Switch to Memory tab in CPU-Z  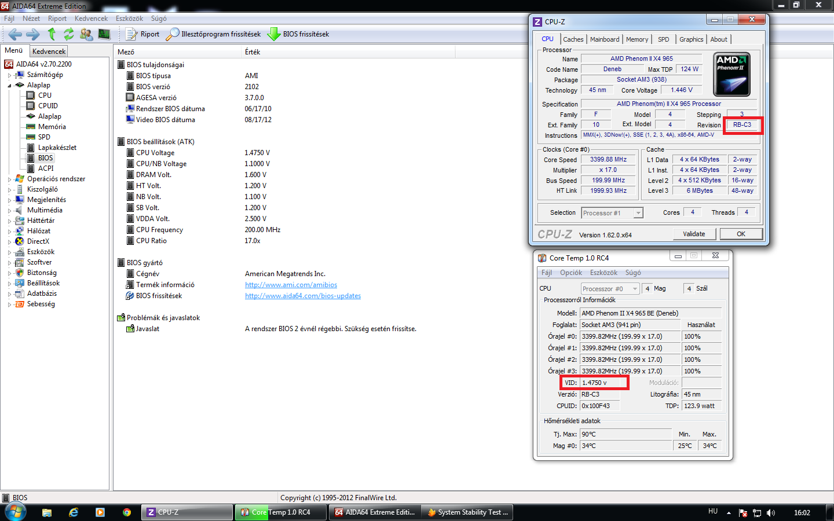point(637,39)
